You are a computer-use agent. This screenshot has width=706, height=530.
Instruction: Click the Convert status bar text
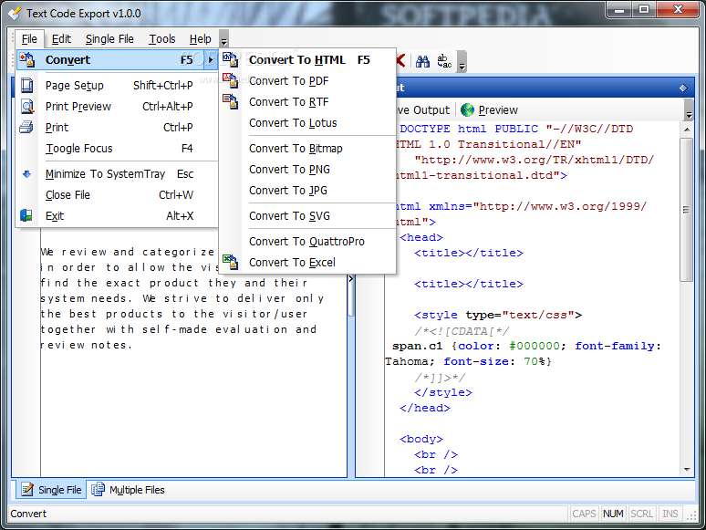28,514
